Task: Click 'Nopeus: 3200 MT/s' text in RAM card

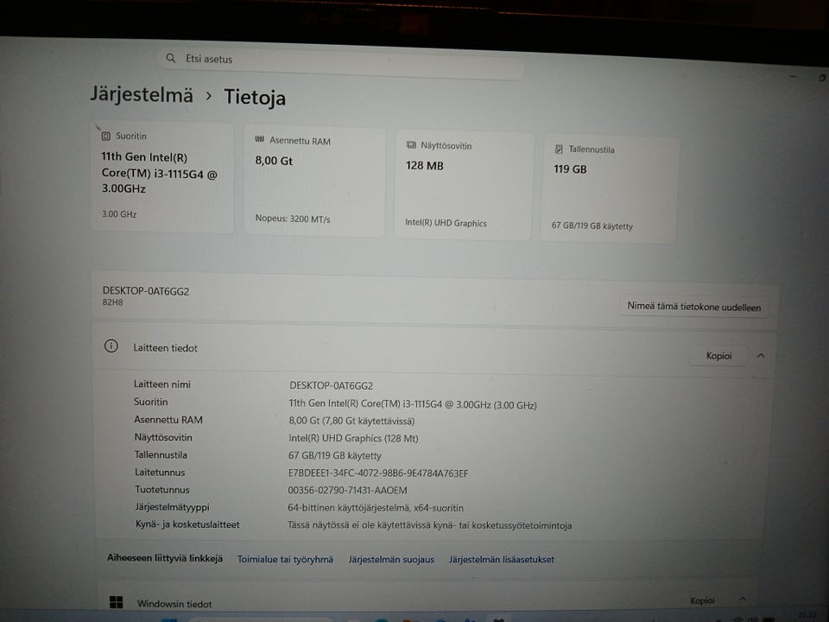Action: click(293, 219)
